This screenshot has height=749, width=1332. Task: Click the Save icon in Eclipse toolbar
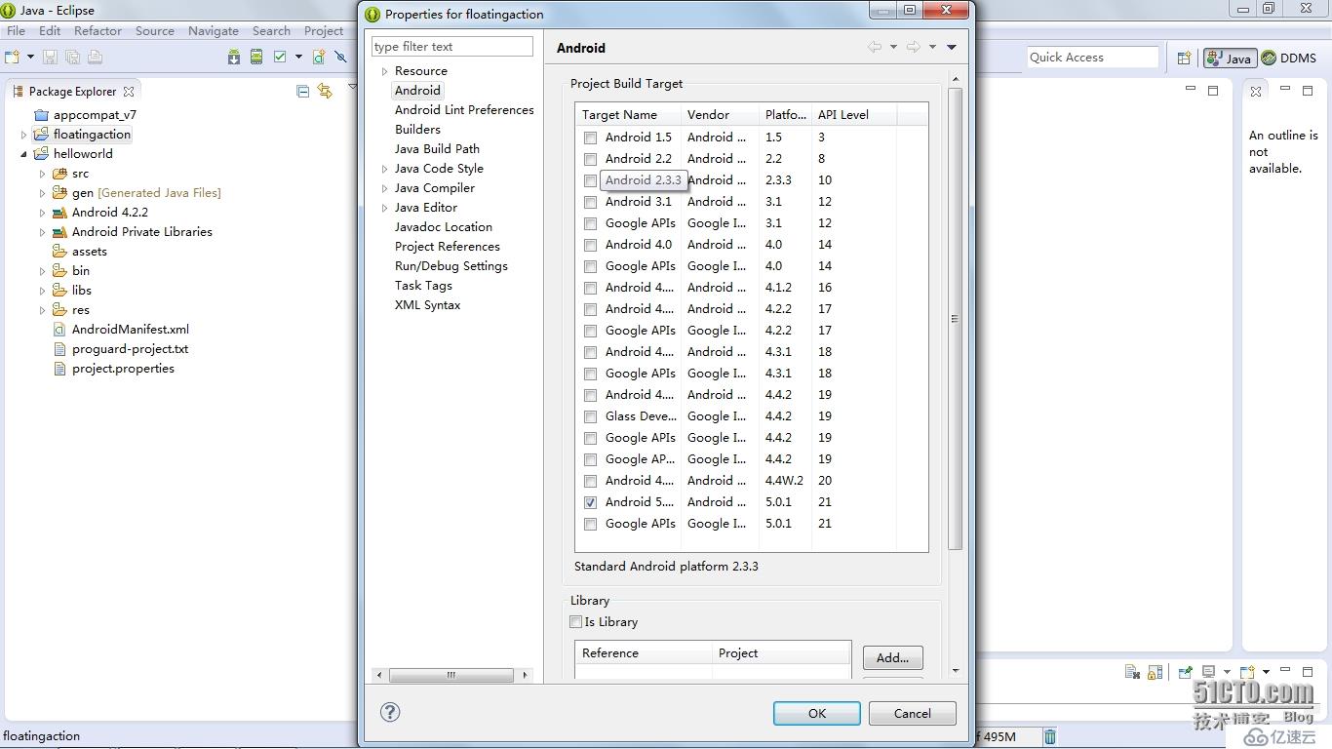click(x=50, y=58)
